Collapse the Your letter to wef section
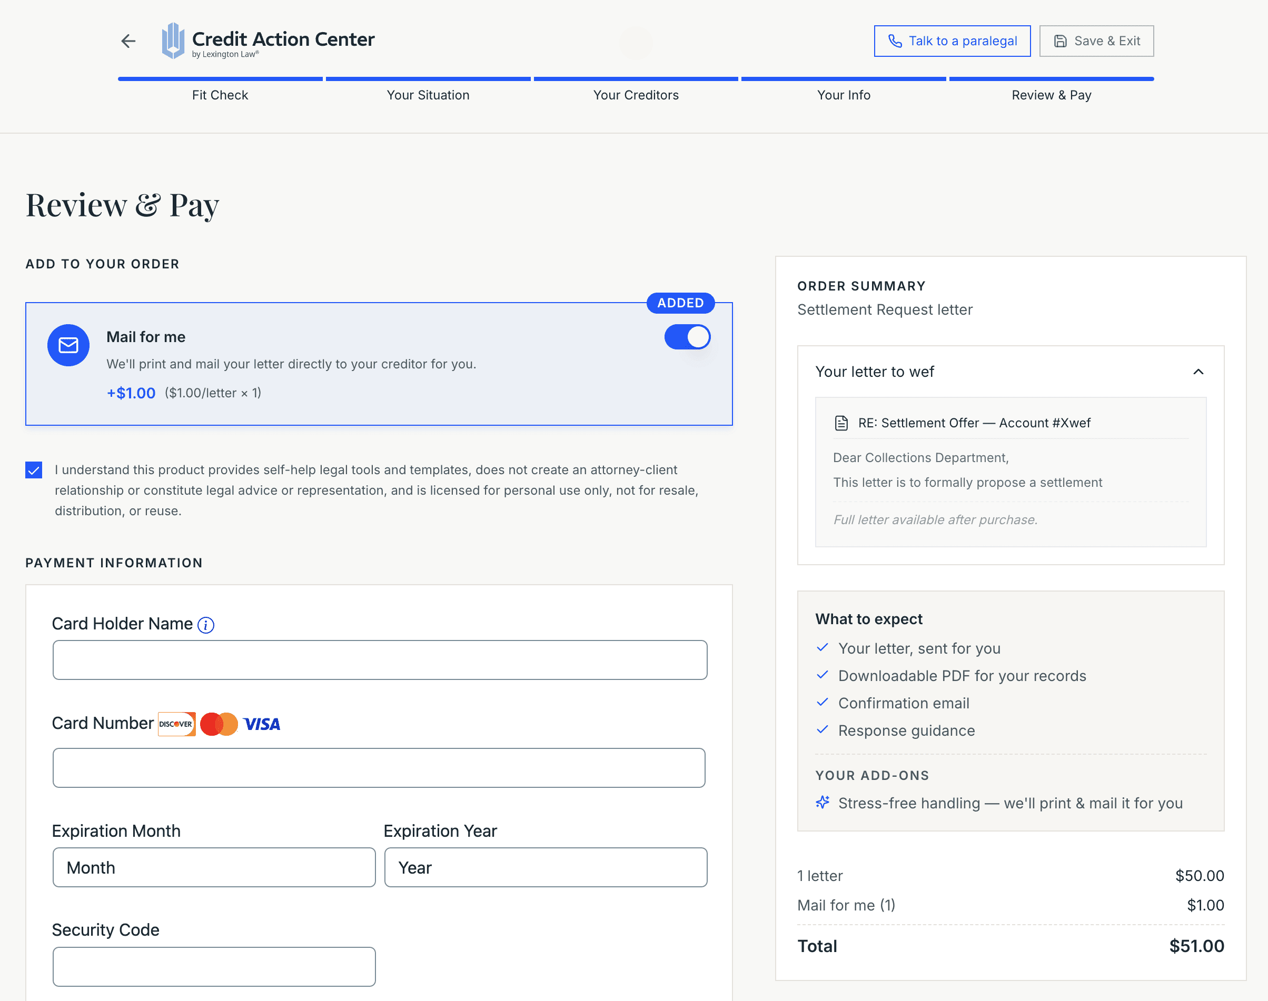 click(1198, 372)
